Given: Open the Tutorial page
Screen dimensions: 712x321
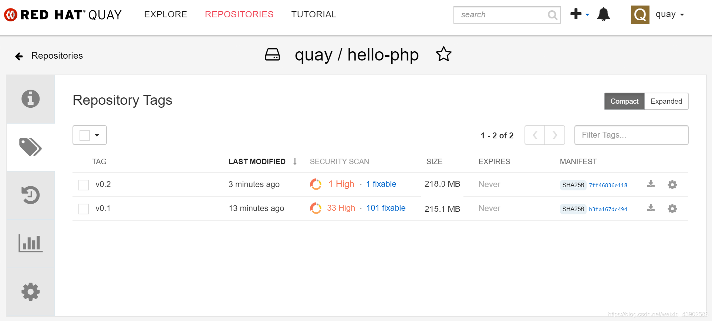Looking at the screenshot, I should tap(314, 14).
